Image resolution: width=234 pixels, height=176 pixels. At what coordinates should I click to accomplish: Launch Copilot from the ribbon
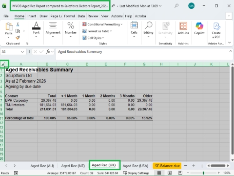point(199,28)
